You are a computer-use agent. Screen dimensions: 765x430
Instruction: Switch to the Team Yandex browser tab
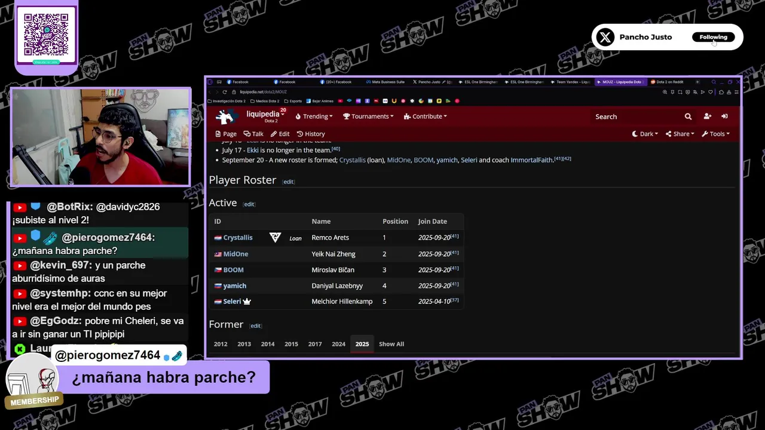pos(571,82)
